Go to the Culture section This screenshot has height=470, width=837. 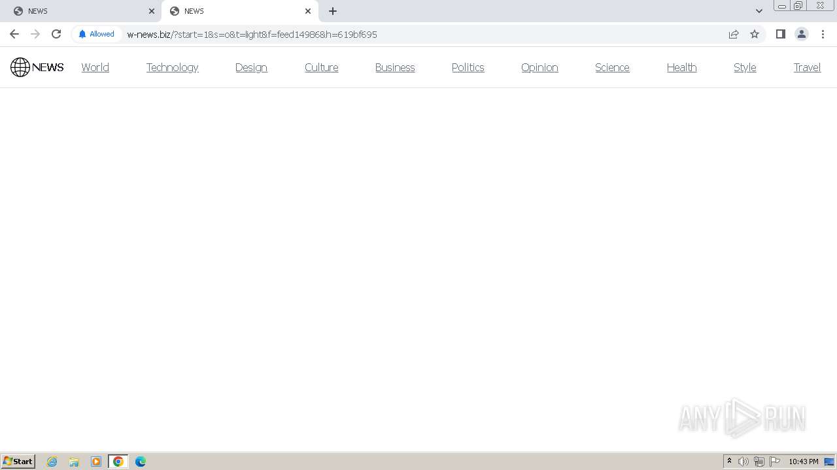321,67
